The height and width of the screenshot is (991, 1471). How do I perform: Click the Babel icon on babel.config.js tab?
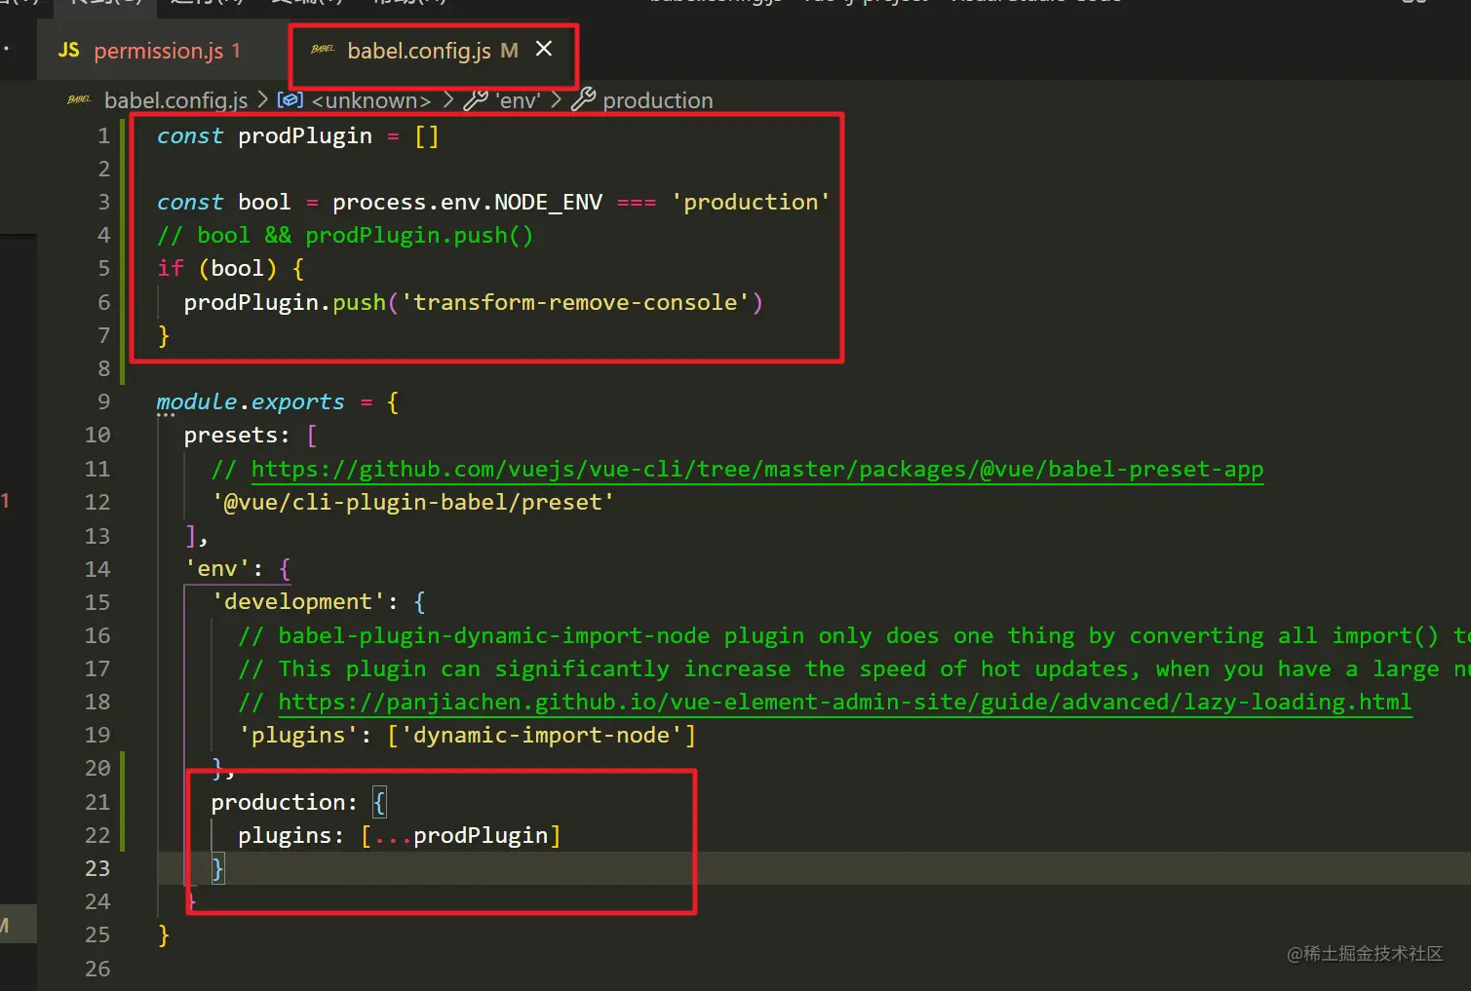click(x=323, y=50)
